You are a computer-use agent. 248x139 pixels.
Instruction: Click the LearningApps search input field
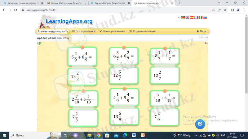click(x=53, y=31)
